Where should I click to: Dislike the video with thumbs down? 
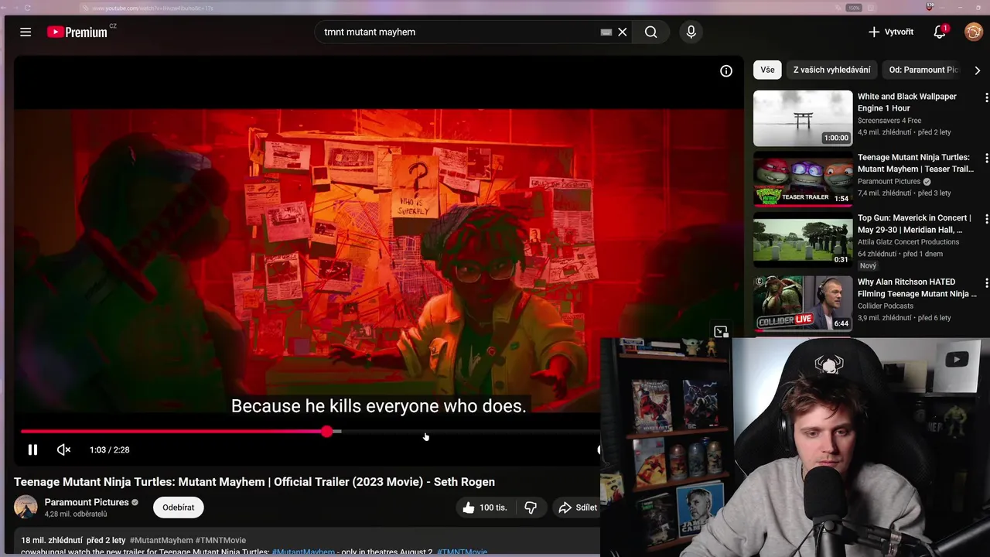click(x=531, y=507)
